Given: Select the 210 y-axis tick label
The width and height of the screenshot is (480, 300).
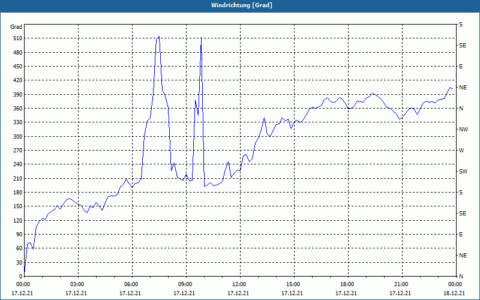Looking at the screenshot, I should pos(18,178).
